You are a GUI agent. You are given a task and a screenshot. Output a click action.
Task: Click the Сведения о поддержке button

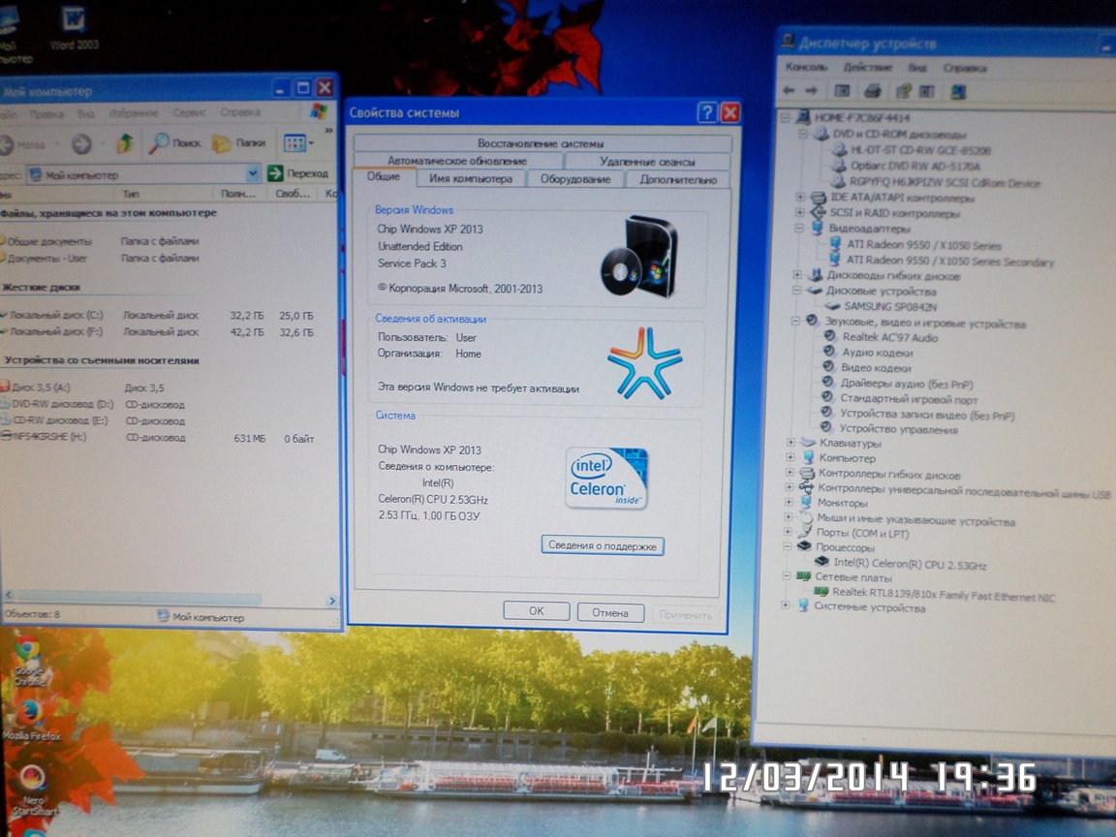click(602, 546)
